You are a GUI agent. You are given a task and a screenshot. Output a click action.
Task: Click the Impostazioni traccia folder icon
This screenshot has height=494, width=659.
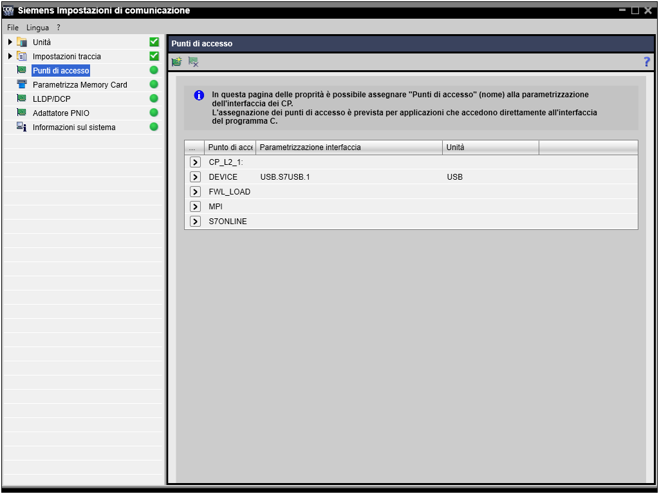click(x=22, y=56)
